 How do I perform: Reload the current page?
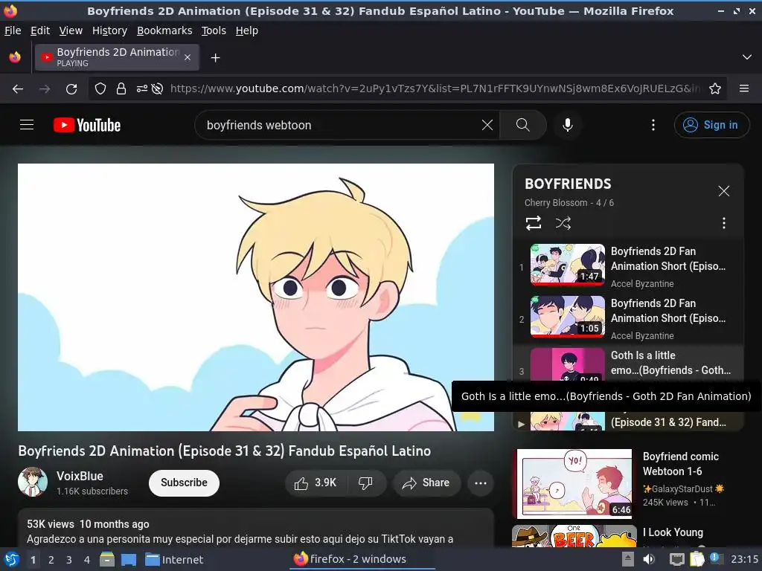point(71,89)
